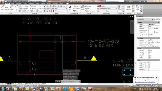Select the Model layout tab

coord(9,84)
